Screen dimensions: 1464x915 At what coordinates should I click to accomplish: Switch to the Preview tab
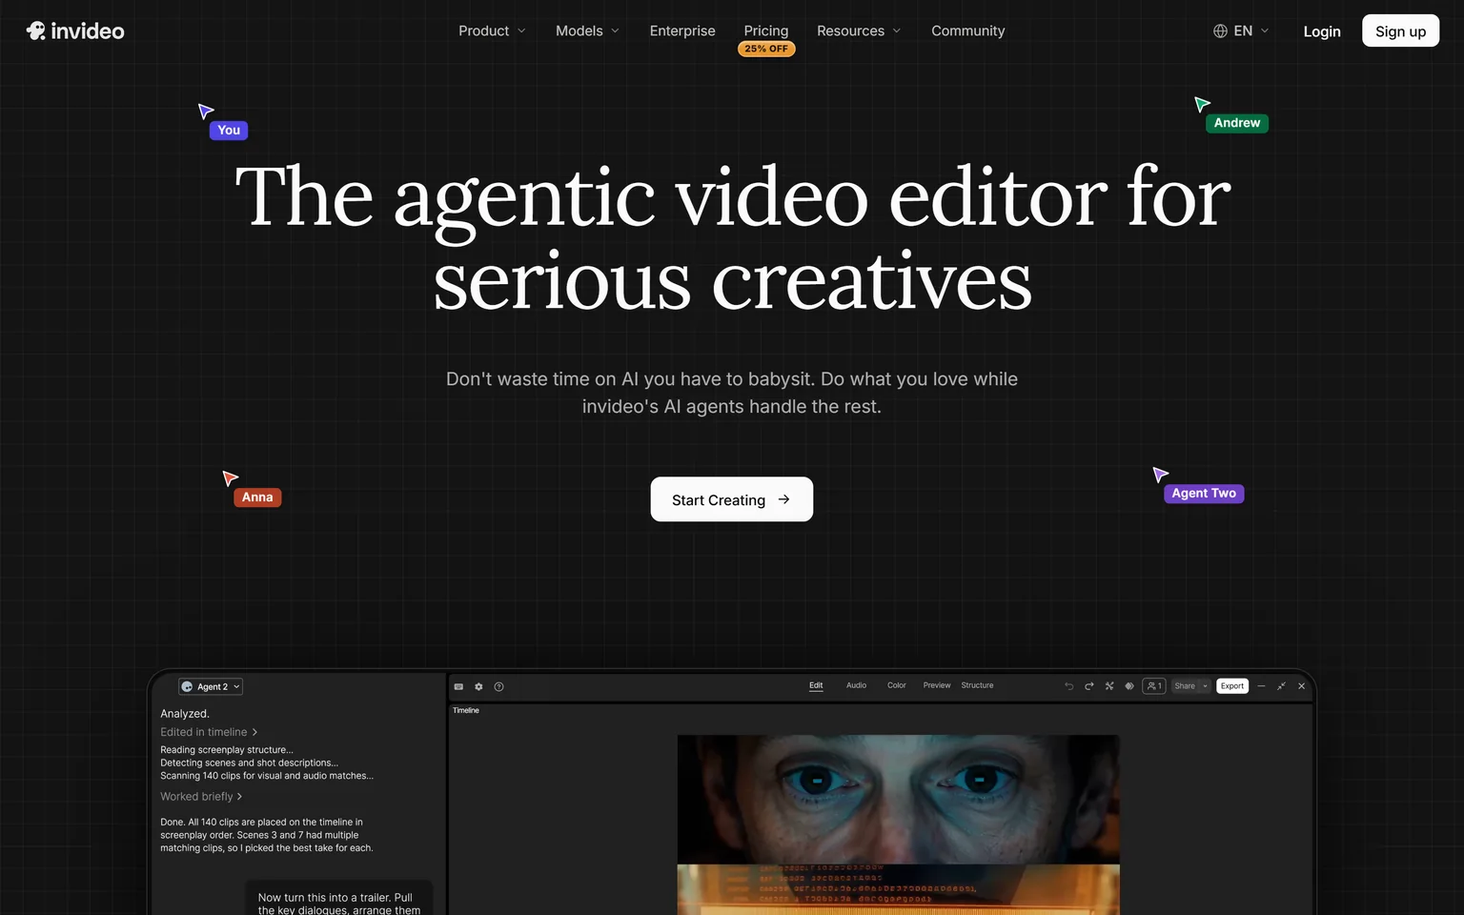tap(937, 685)
